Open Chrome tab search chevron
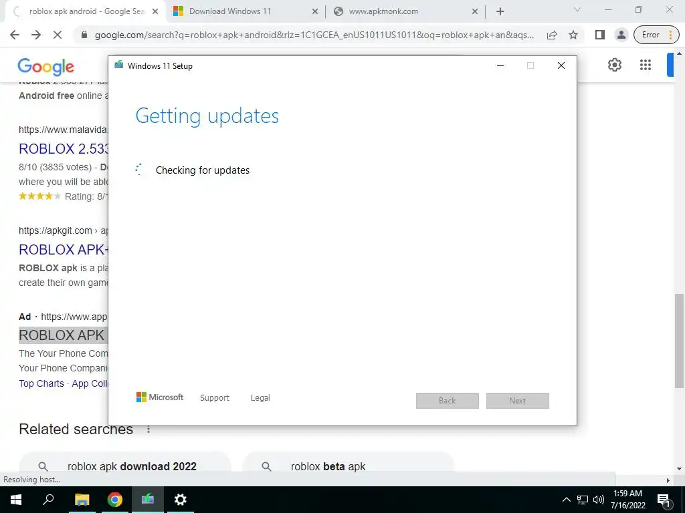This screenshot has width=685, height=513. [x=577, y=9]
